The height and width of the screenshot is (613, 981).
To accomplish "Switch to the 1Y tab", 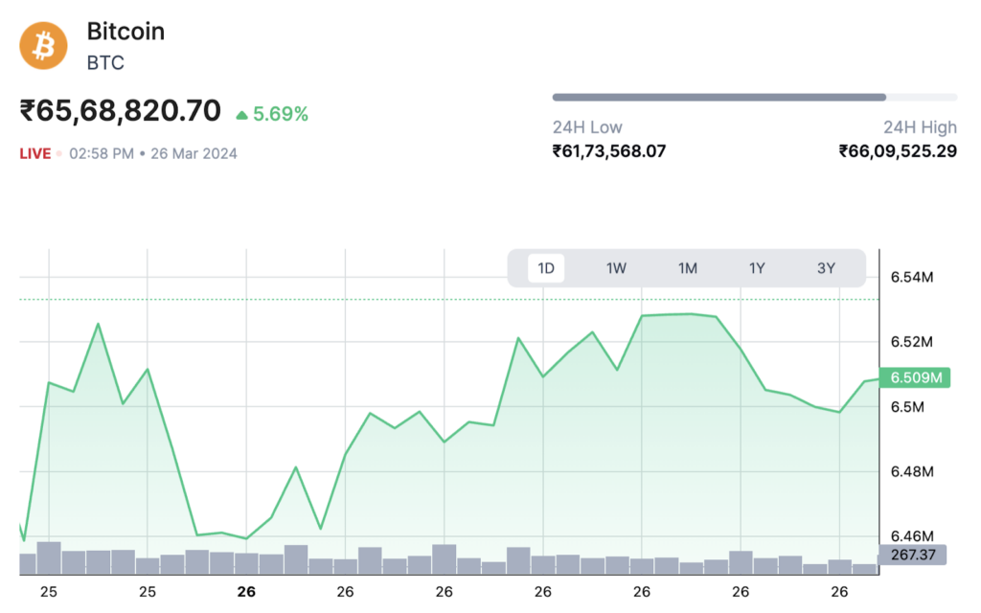I will (x=757, y=269).
